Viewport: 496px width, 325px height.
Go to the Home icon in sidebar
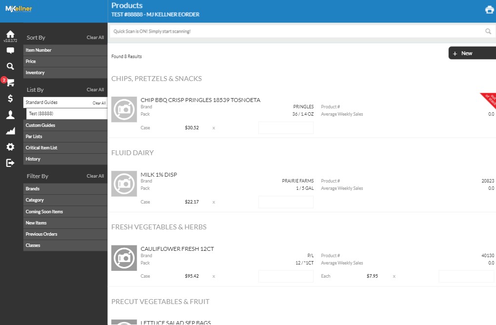[x=10, y=34]
